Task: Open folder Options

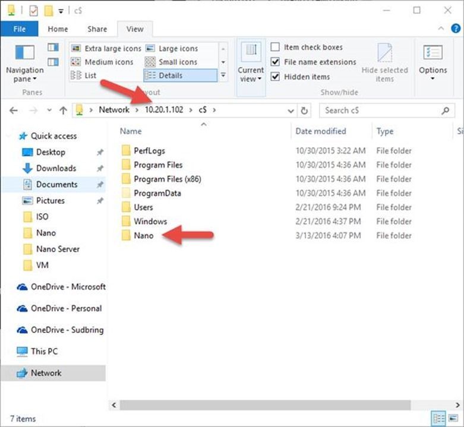Action: point(433,62)
